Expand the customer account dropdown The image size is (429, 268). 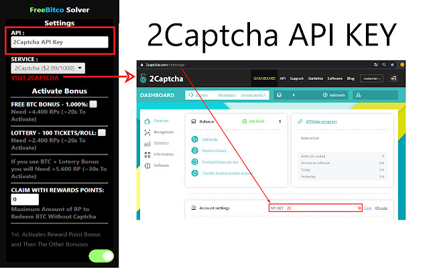click(x=371, y=78)
